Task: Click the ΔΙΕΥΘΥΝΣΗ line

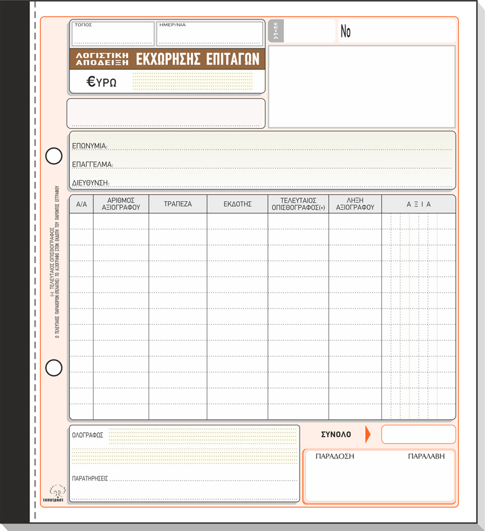Action: 280,183
